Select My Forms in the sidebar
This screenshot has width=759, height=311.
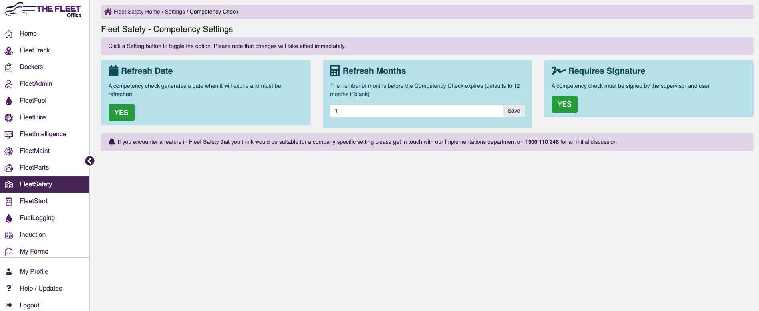pos(45,252)
